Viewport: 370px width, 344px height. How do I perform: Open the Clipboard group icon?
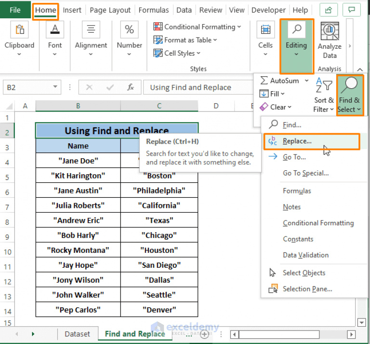19,29
